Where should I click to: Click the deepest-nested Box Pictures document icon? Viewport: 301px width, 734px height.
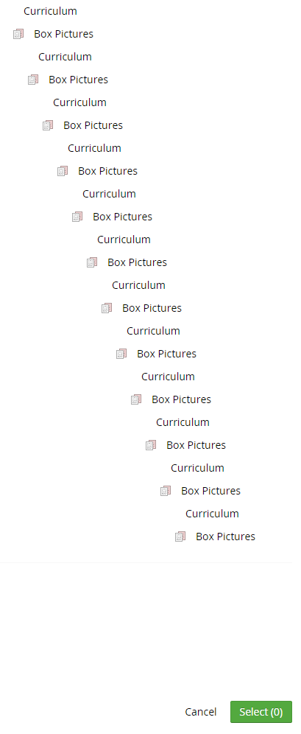point(180,536)
